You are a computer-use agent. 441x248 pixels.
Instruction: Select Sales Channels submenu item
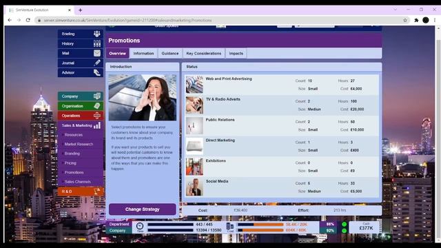[x=78, y=182]
